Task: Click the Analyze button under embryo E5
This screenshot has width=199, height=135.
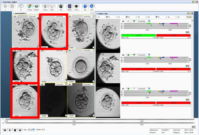Action: 44,81
